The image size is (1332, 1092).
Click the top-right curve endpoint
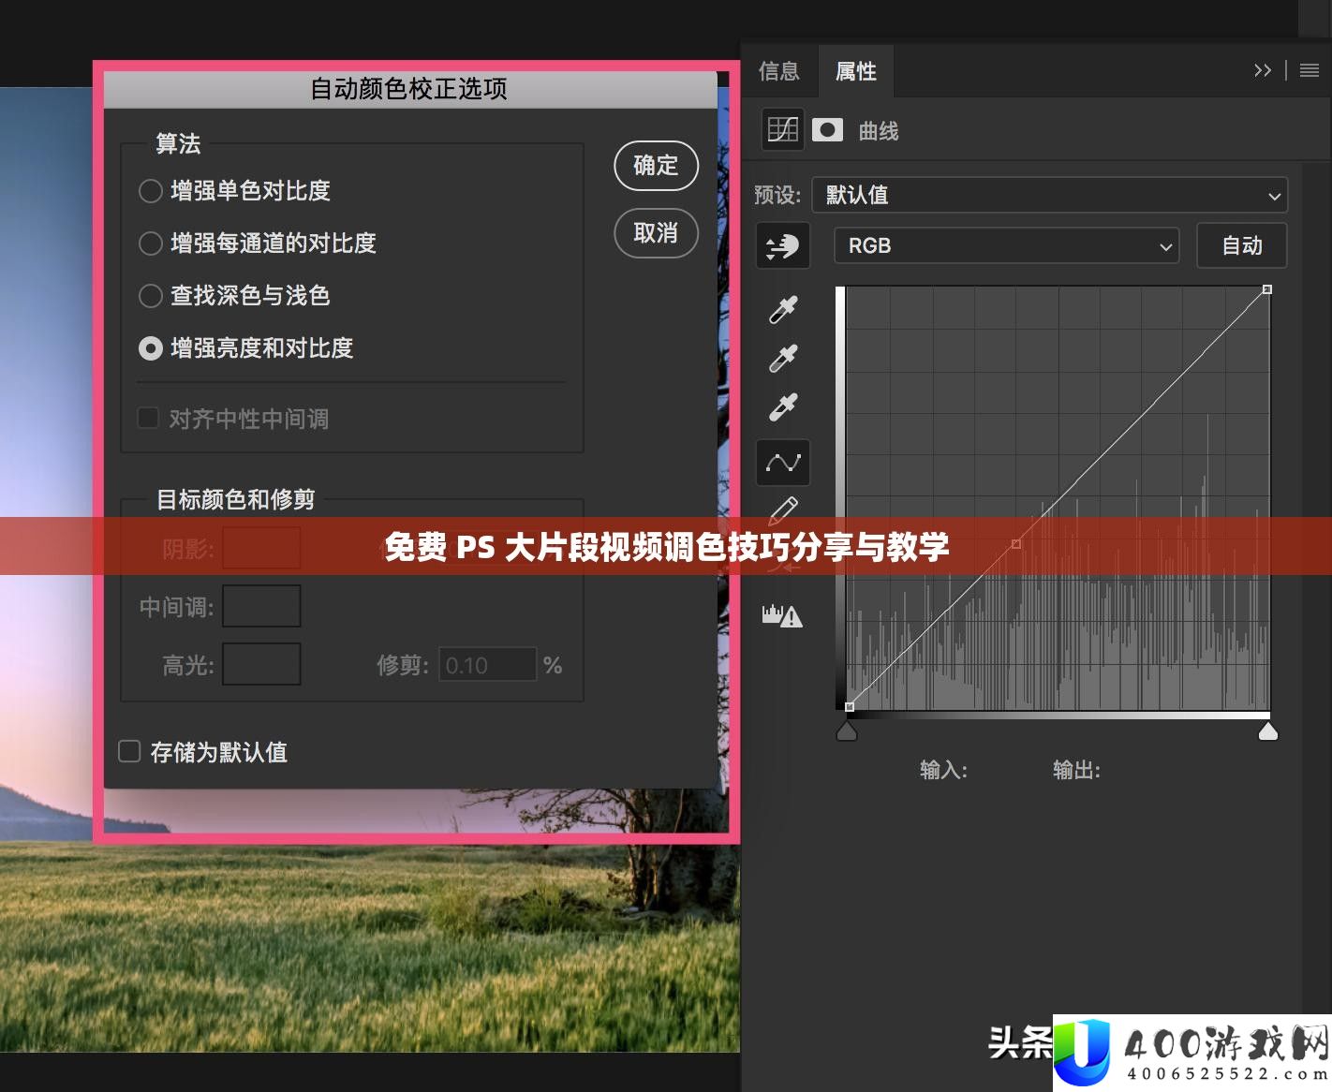click(1267, 289)
